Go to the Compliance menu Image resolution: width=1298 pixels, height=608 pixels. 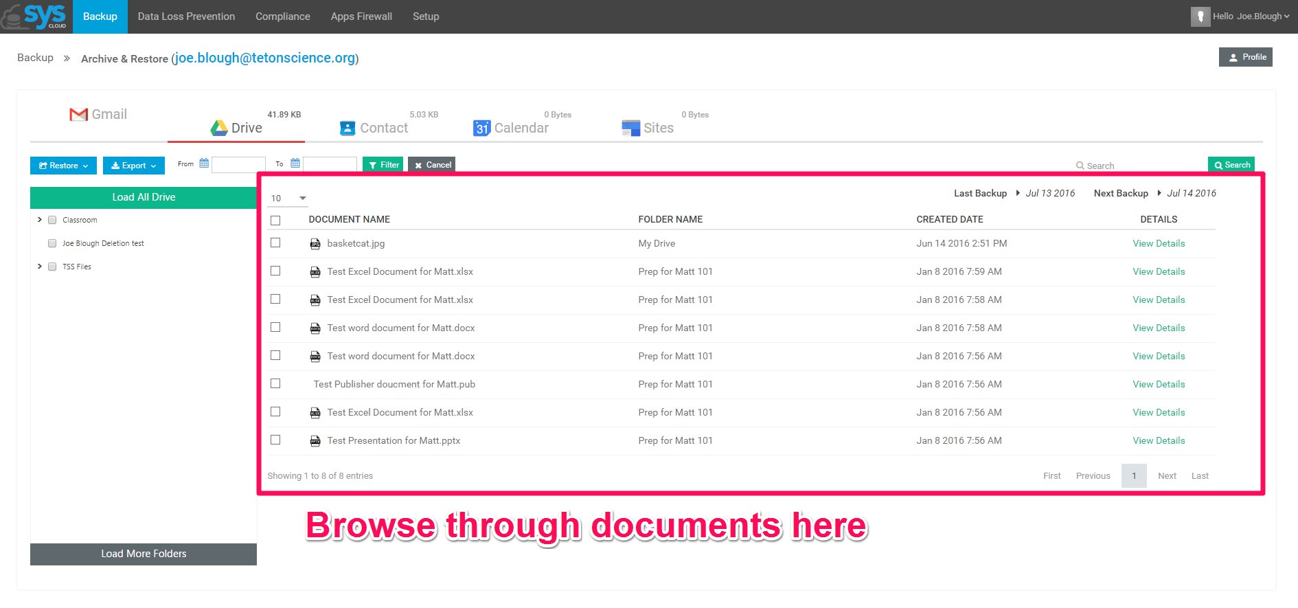pos(283,16)
